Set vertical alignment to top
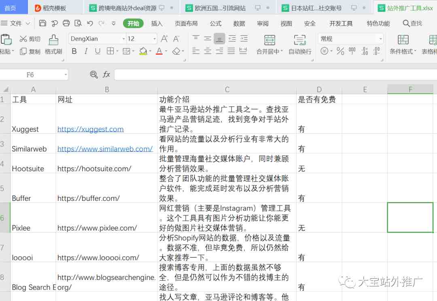 click(x=196, y=38)
